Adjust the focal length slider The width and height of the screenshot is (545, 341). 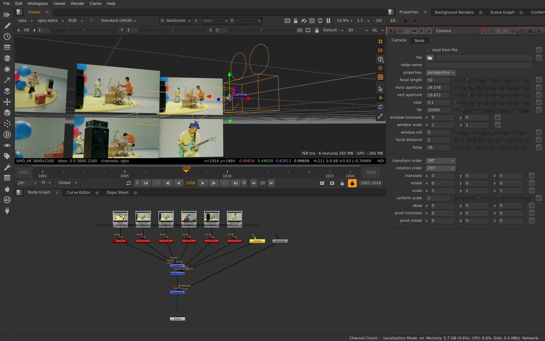[x=492, y=80]
